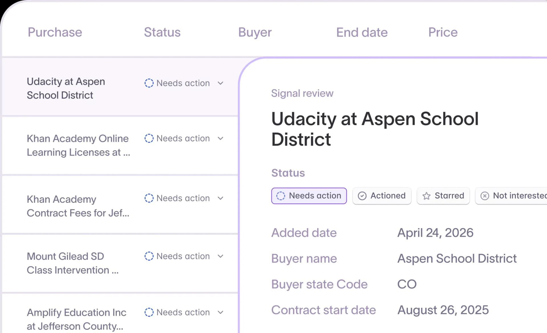Click the April 24, 2026 value
The height and width of the screenshot is (333, 547).
click(x=435, y=233)
